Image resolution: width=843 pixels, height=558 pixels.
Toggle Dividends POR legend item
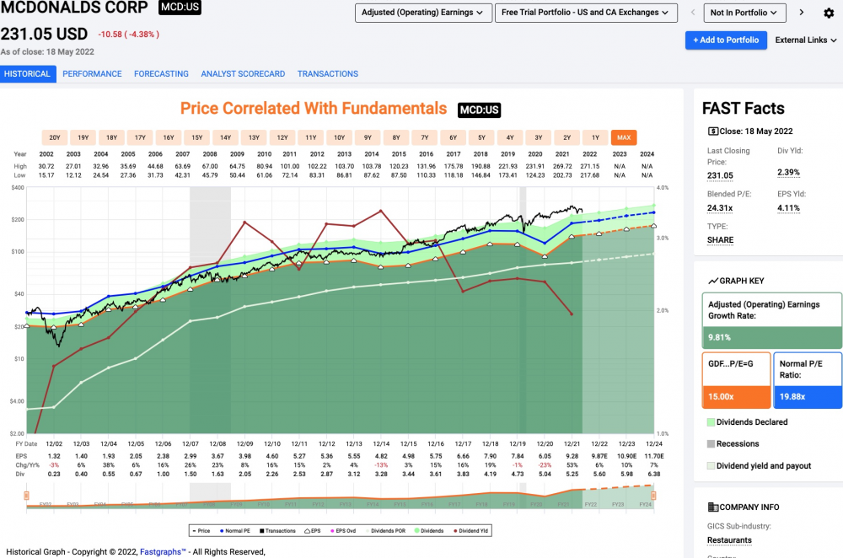[385, 531]
